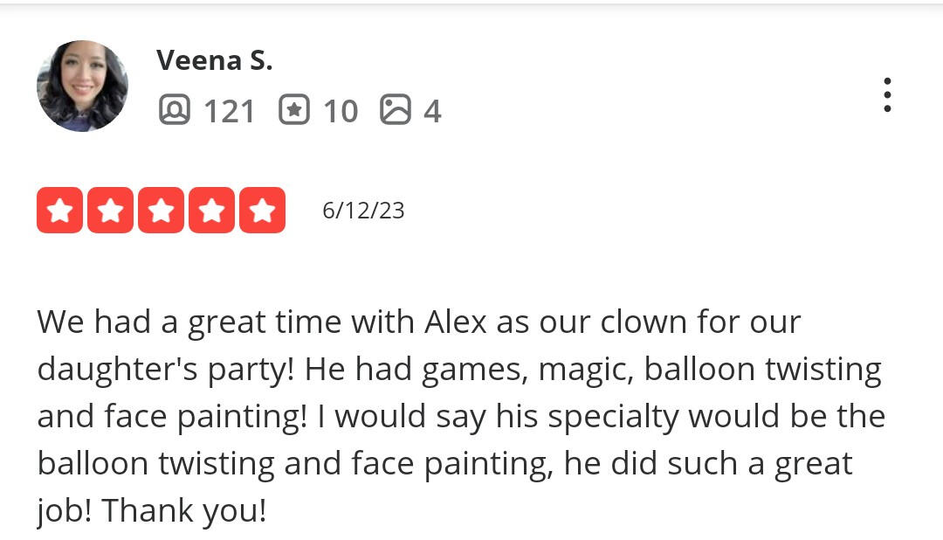The height and width of the screenshot is (540, 943).
Task: Click the first rating star
Action: (59, 211)
